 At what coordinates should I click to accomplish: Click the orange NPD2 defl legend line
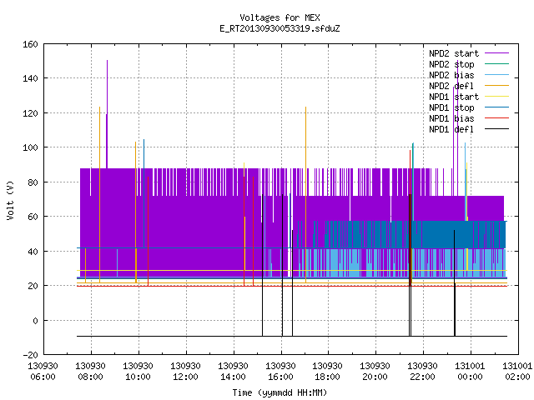click(x=497, y=86)
